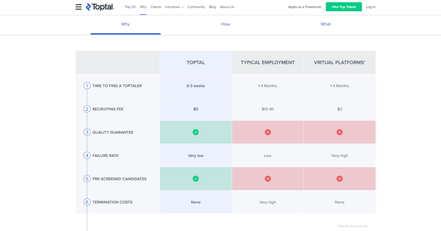Click the Hire Top Talent button
This screenshot has height=231, width=441.
pyautogui.click(x=344, y=7)
